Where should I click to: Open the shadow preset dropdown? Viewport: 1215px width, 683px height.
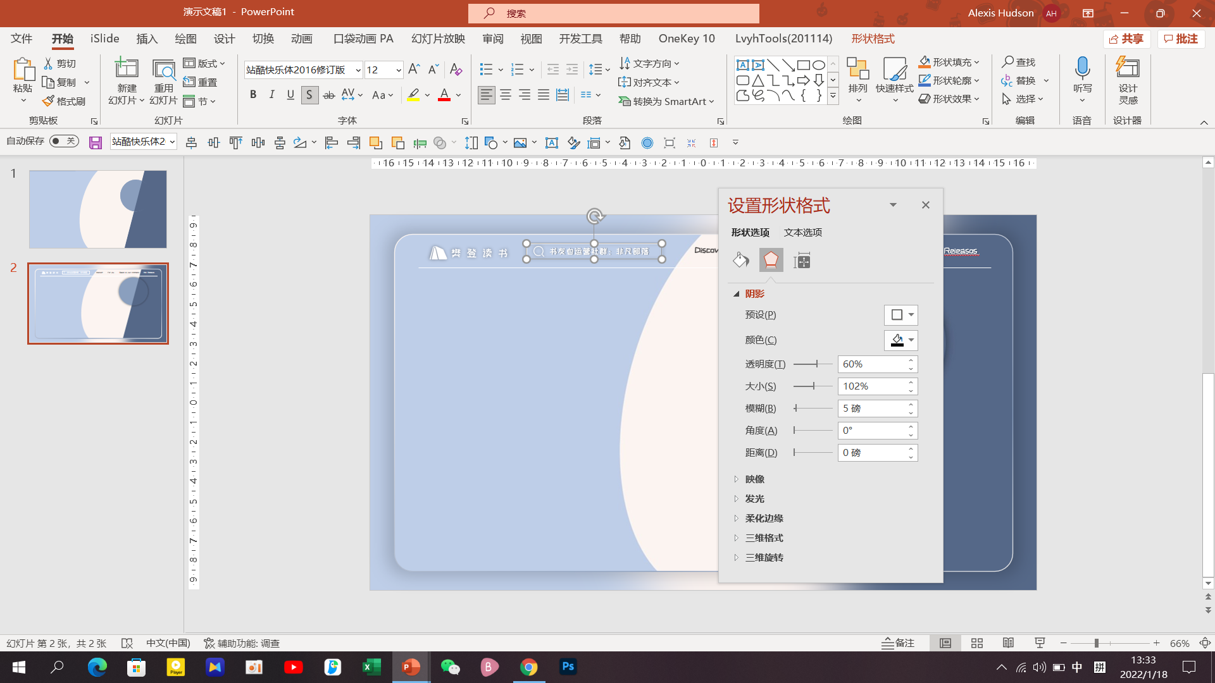click(900, 315)
